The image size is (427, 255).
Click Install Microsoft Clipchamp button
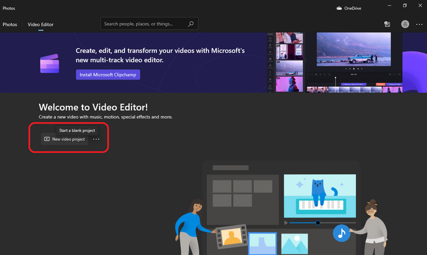[108, 75]
